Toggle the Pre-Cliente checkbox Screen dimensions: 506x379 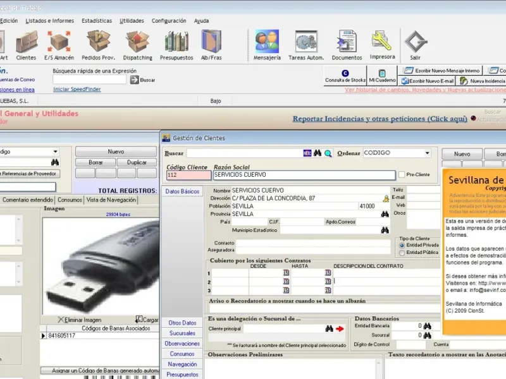coord(402,174)
